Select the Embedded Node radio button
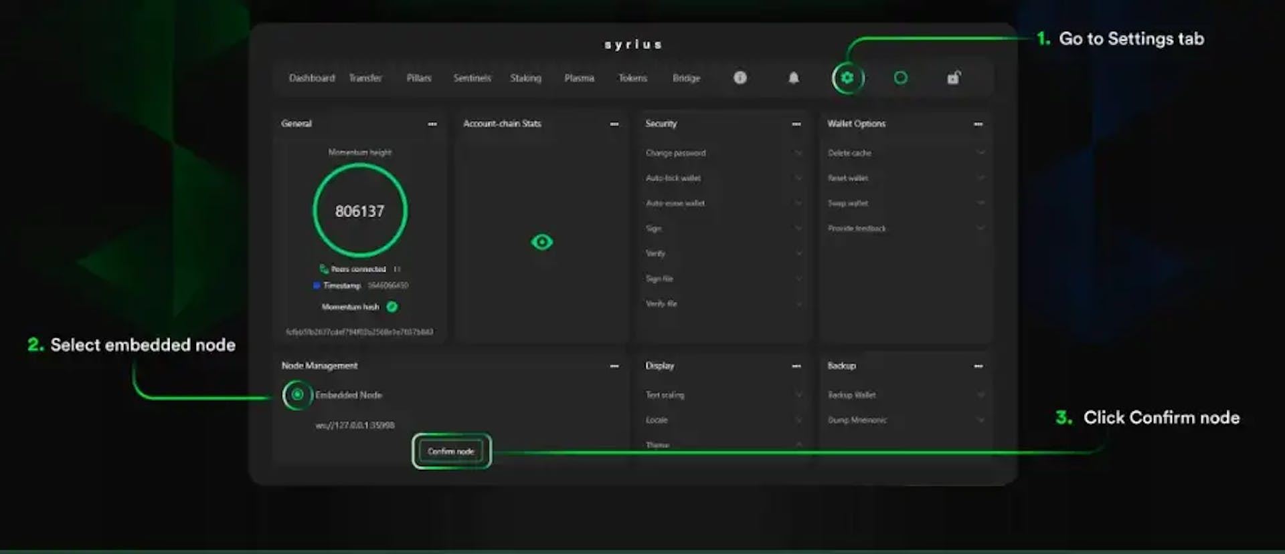The image size is (1285, 554). (297, 395)
